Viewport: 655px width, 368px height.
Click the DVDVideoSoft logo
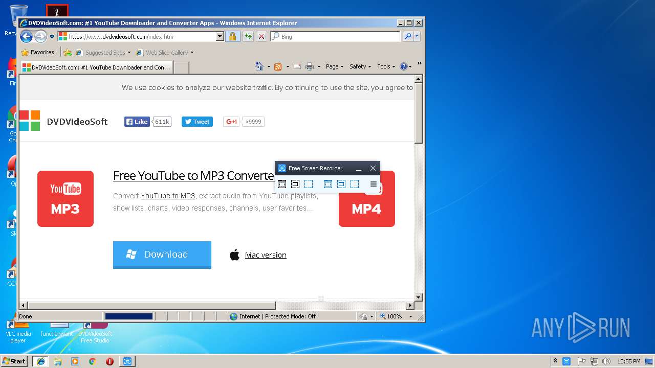point(63,121)
